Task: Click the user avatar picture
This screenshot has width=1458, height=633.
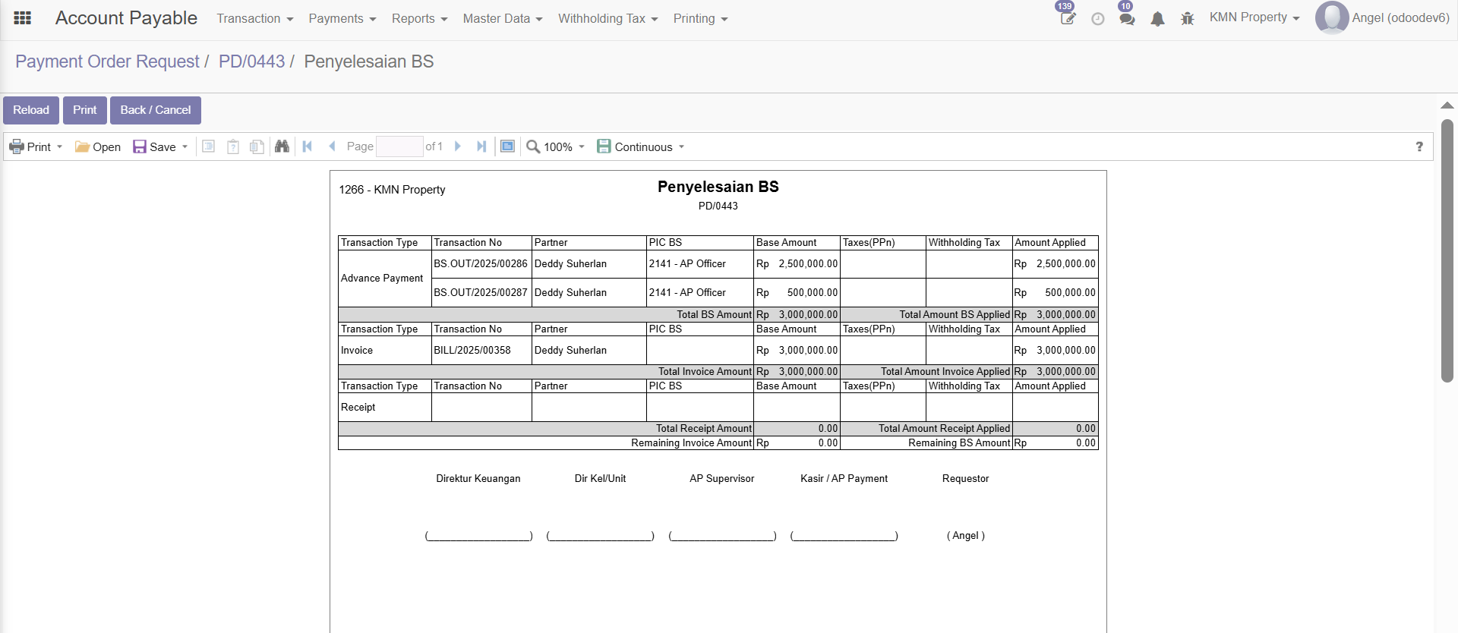Action: [1332, 17]
